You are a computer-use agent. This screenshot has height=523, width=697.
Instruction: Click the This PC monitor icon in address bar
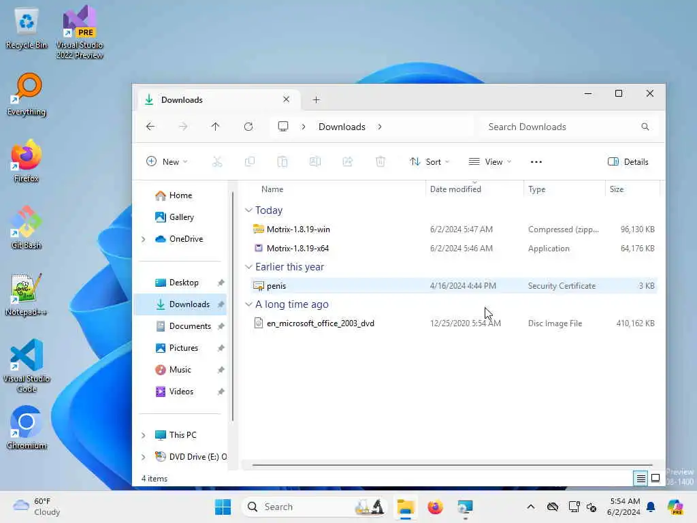coord(283,127)
